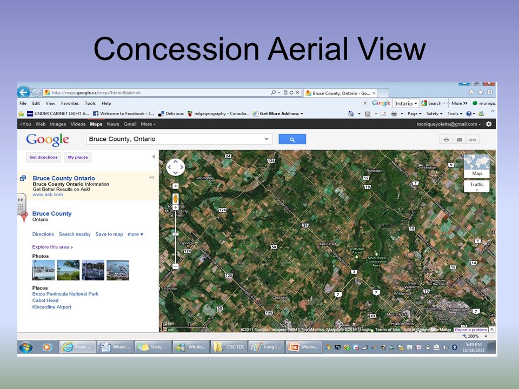Select Gmail in the Google bar
This screenshot has width=519, height=389.
tap(130, 124)
